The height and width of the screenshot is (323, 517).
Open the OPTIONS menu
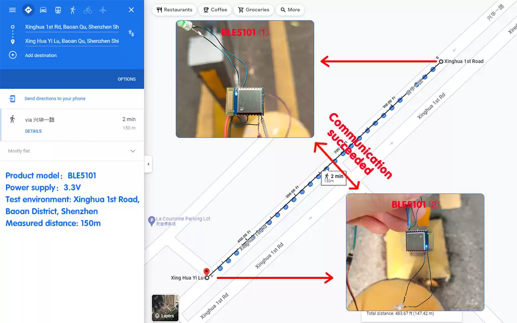coord(126,79)
